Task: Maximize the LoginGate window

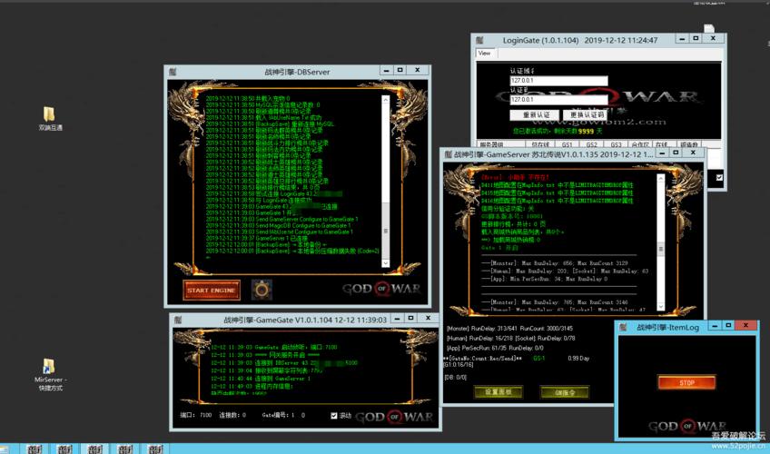Action: [x=696, y=38]
